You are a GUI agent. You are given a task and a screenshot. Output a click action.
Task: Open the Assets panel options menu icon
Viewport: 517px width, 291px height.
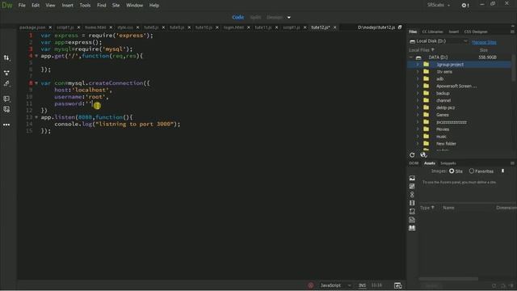pos(512,163)
